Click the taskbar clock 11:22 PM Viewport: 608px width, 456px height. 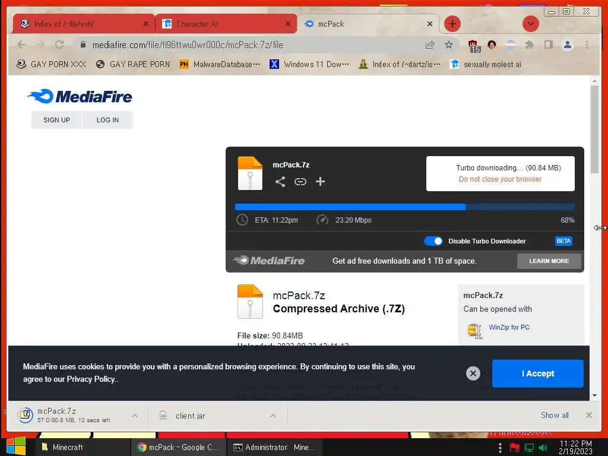tap(575, 448)
